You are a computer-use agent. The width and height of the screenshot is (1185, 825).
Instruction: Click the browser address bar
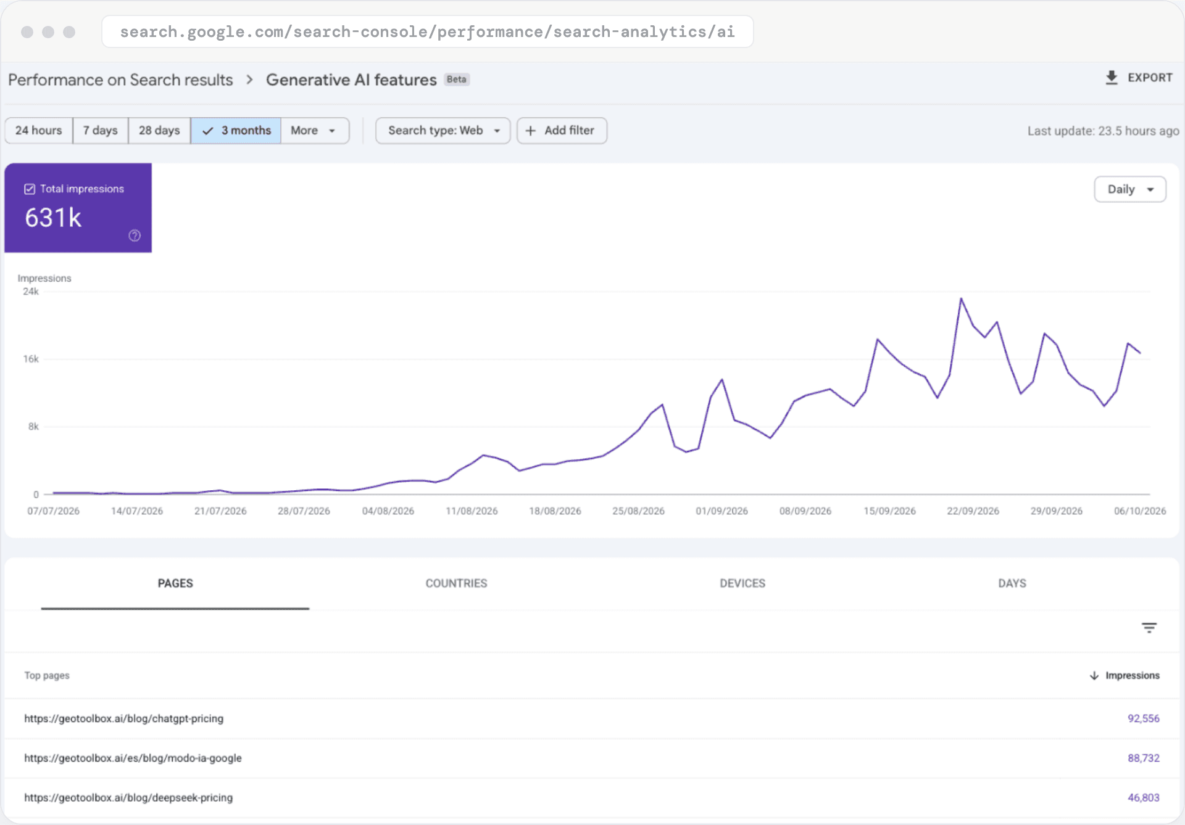click(x=427, y=31)
